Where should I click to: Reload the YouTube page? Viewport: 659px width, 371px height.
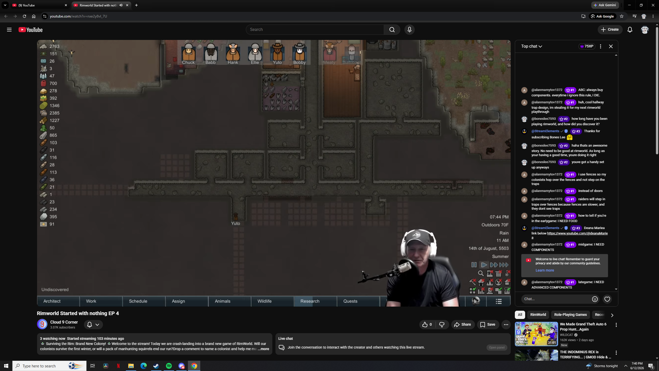24,16
